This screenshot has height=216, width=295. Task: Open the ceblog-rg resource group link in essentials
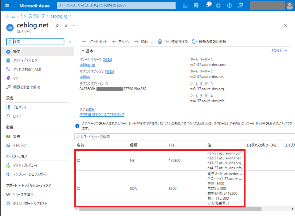[x=87, y=65]
